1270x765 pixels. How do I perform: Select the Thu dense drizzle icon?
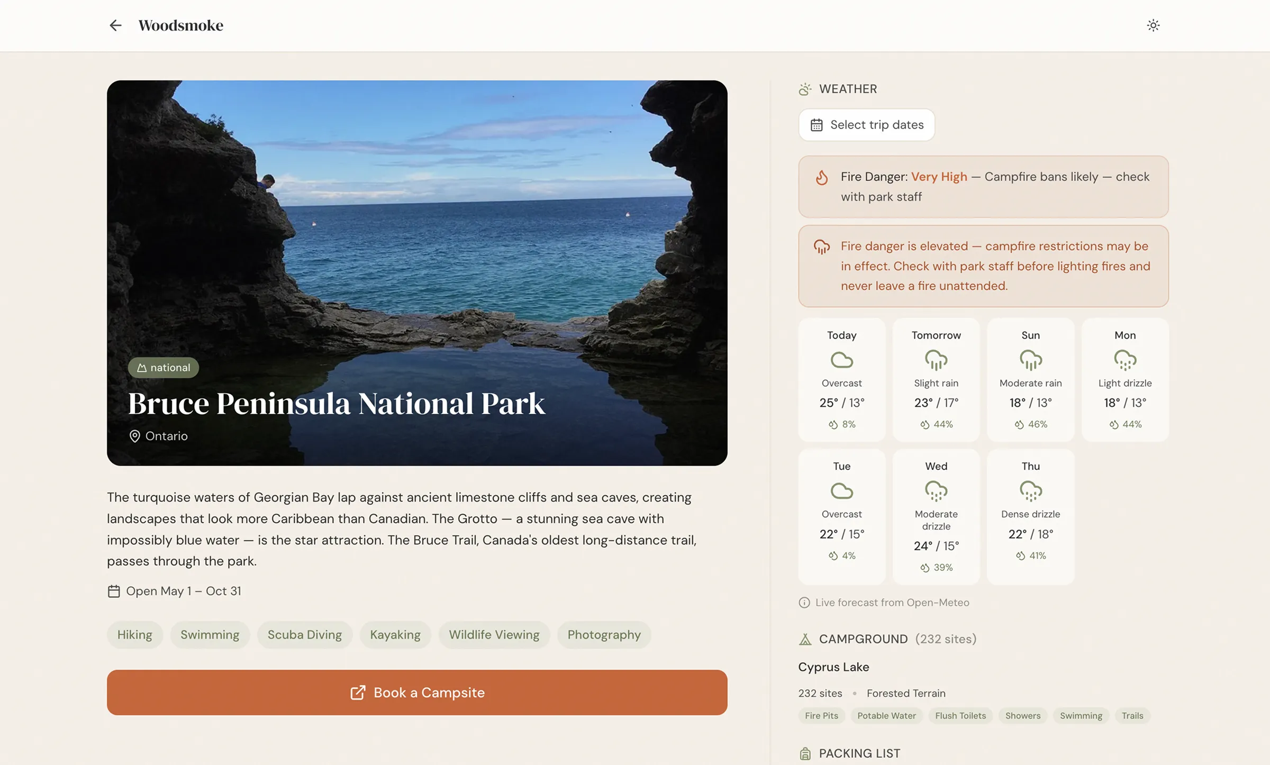pos(1030,491)
